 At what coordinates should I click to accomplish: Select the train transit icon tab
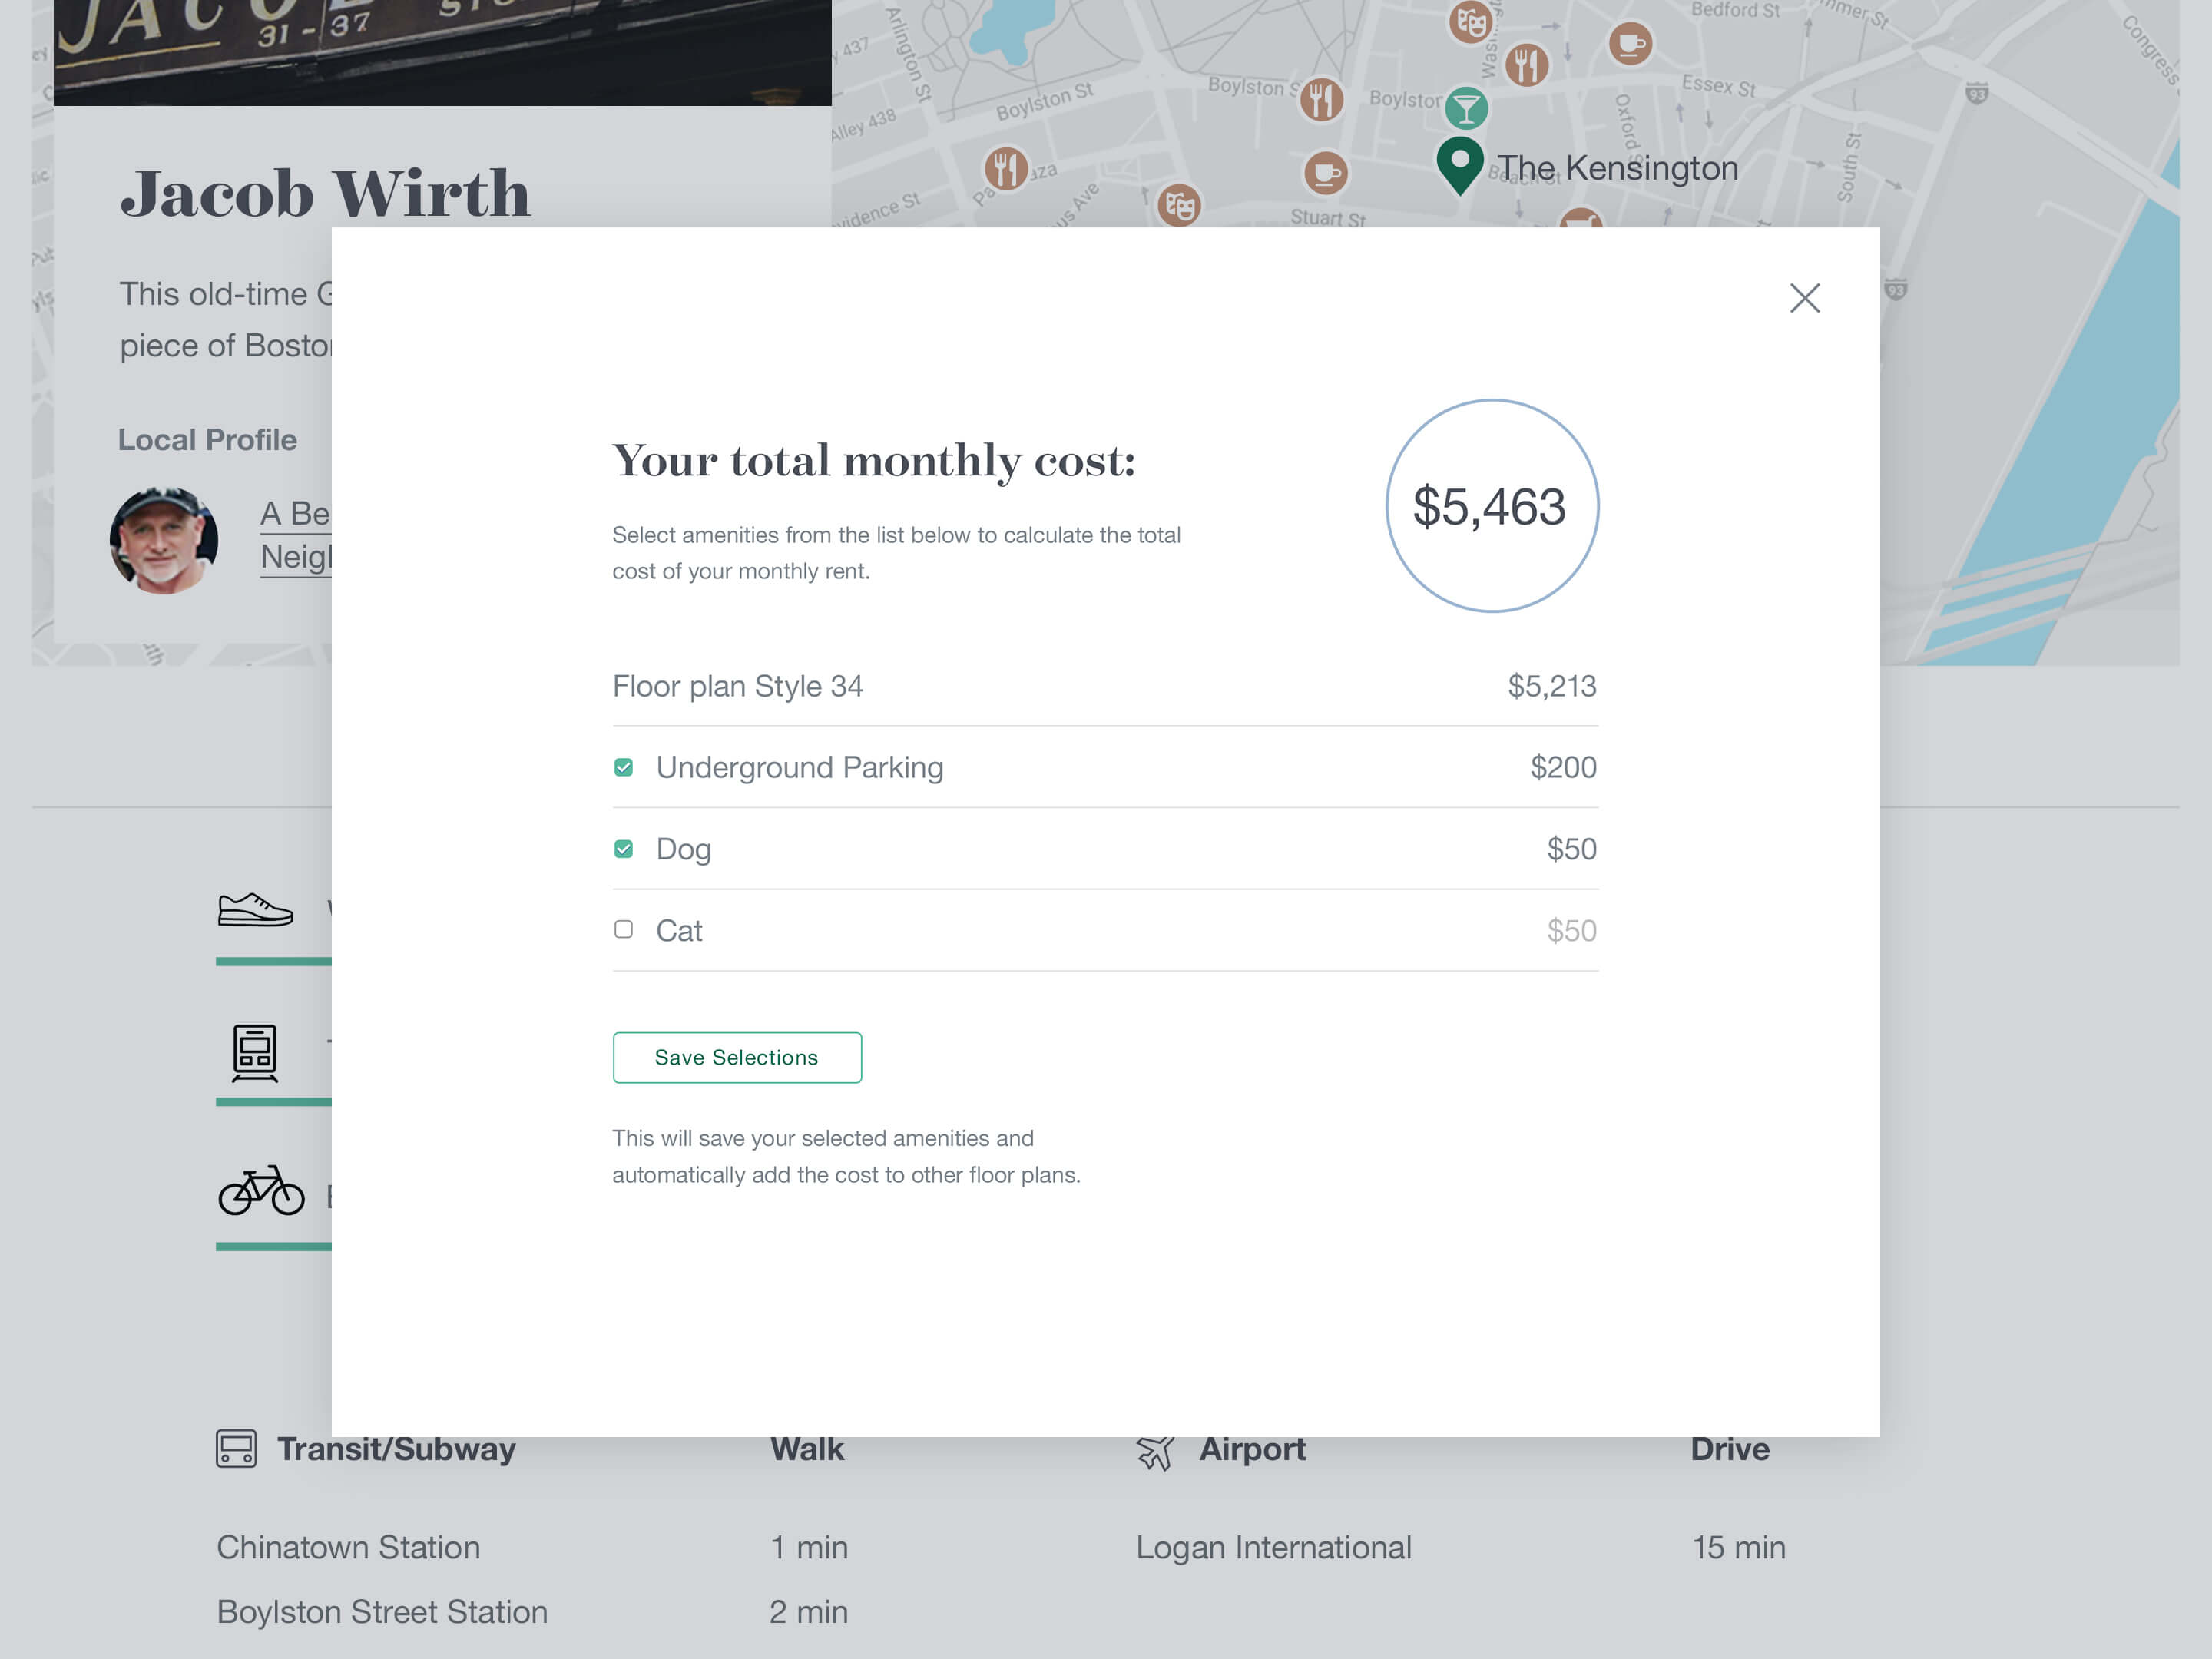[x=255, y=1052]
